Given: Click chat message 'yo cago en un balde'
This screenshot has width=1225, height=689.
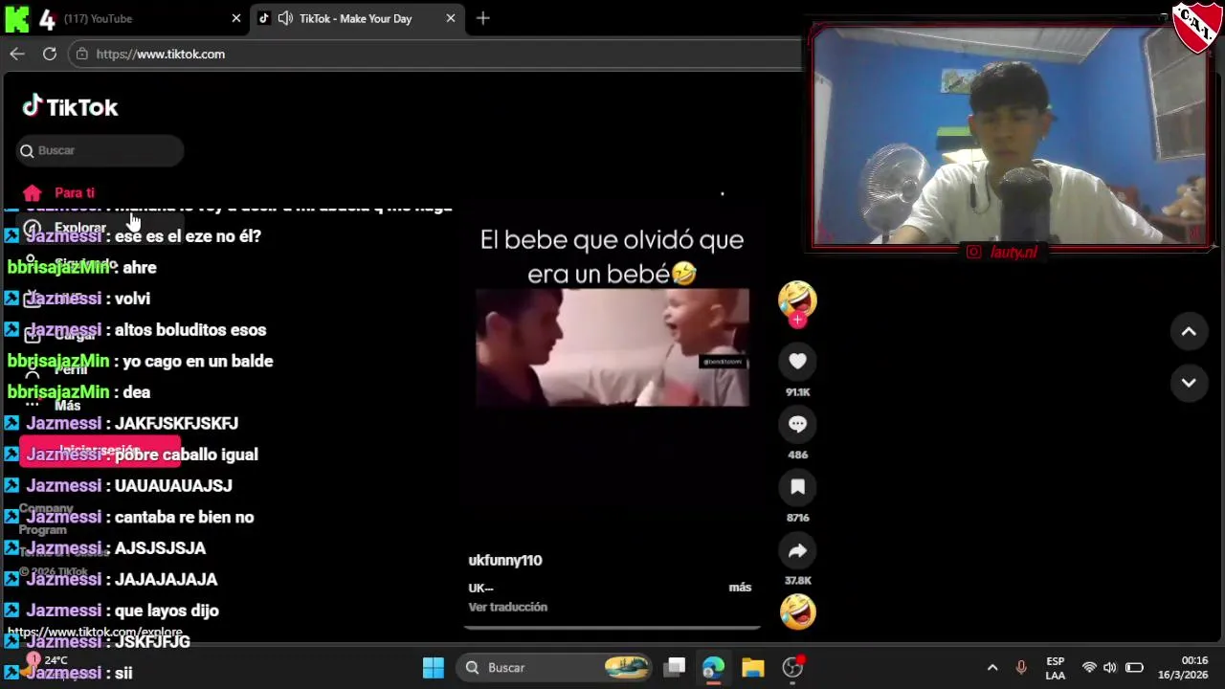Looking at the screenshot, I should pyautogui.click(x=197, y=361).
